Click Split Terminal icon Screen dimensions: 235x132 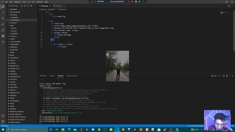[x=224, y=76]
